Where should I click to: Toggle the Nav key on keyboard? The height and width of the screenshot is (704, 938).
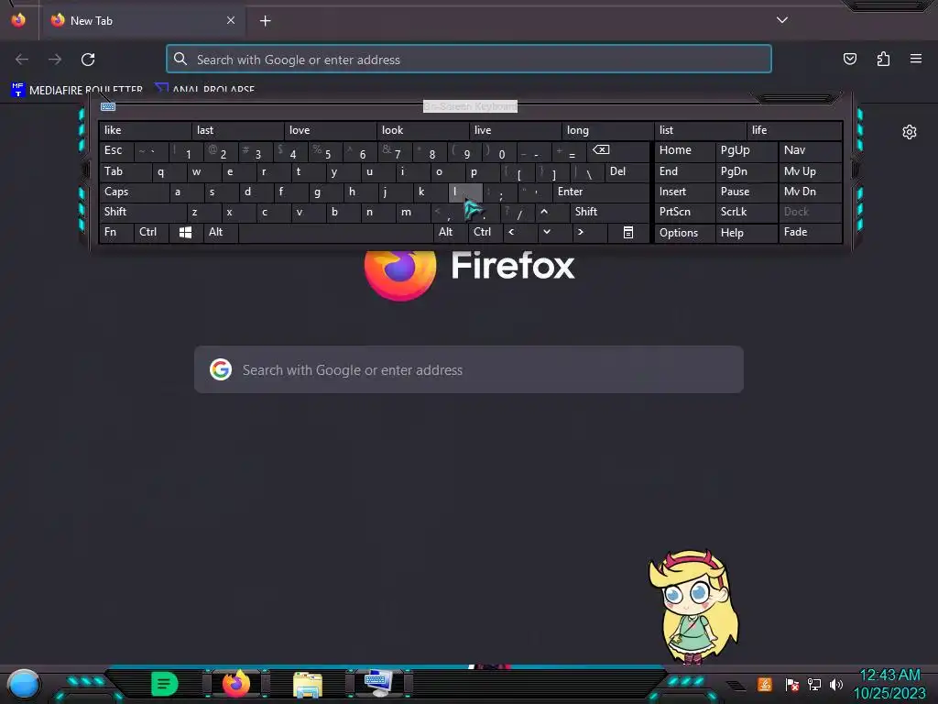pyautogui.click(x=811, y=150)
